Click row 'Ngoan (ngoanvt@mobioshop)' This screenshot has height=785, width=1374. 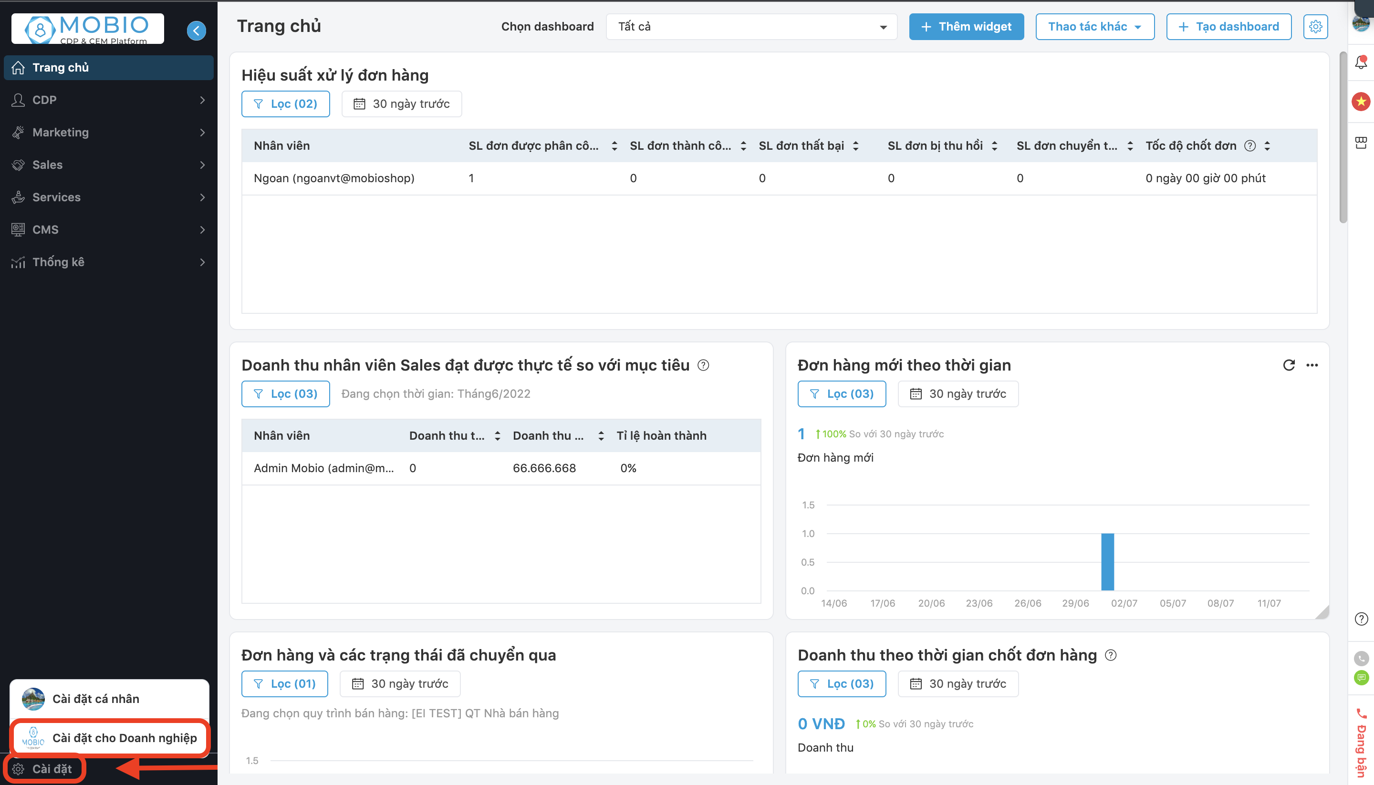pyautogui.click(x=779, y=178)
